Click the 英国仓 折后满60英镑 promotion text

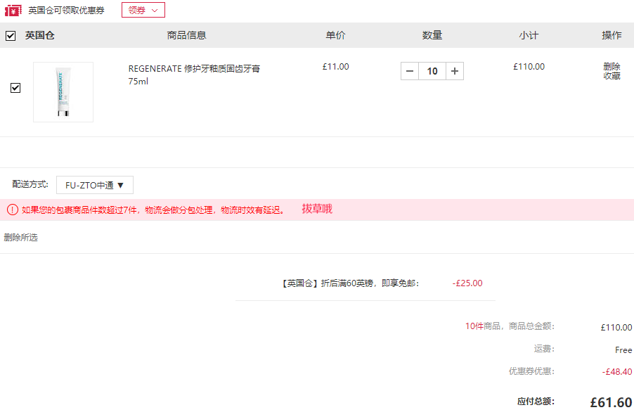349,283
